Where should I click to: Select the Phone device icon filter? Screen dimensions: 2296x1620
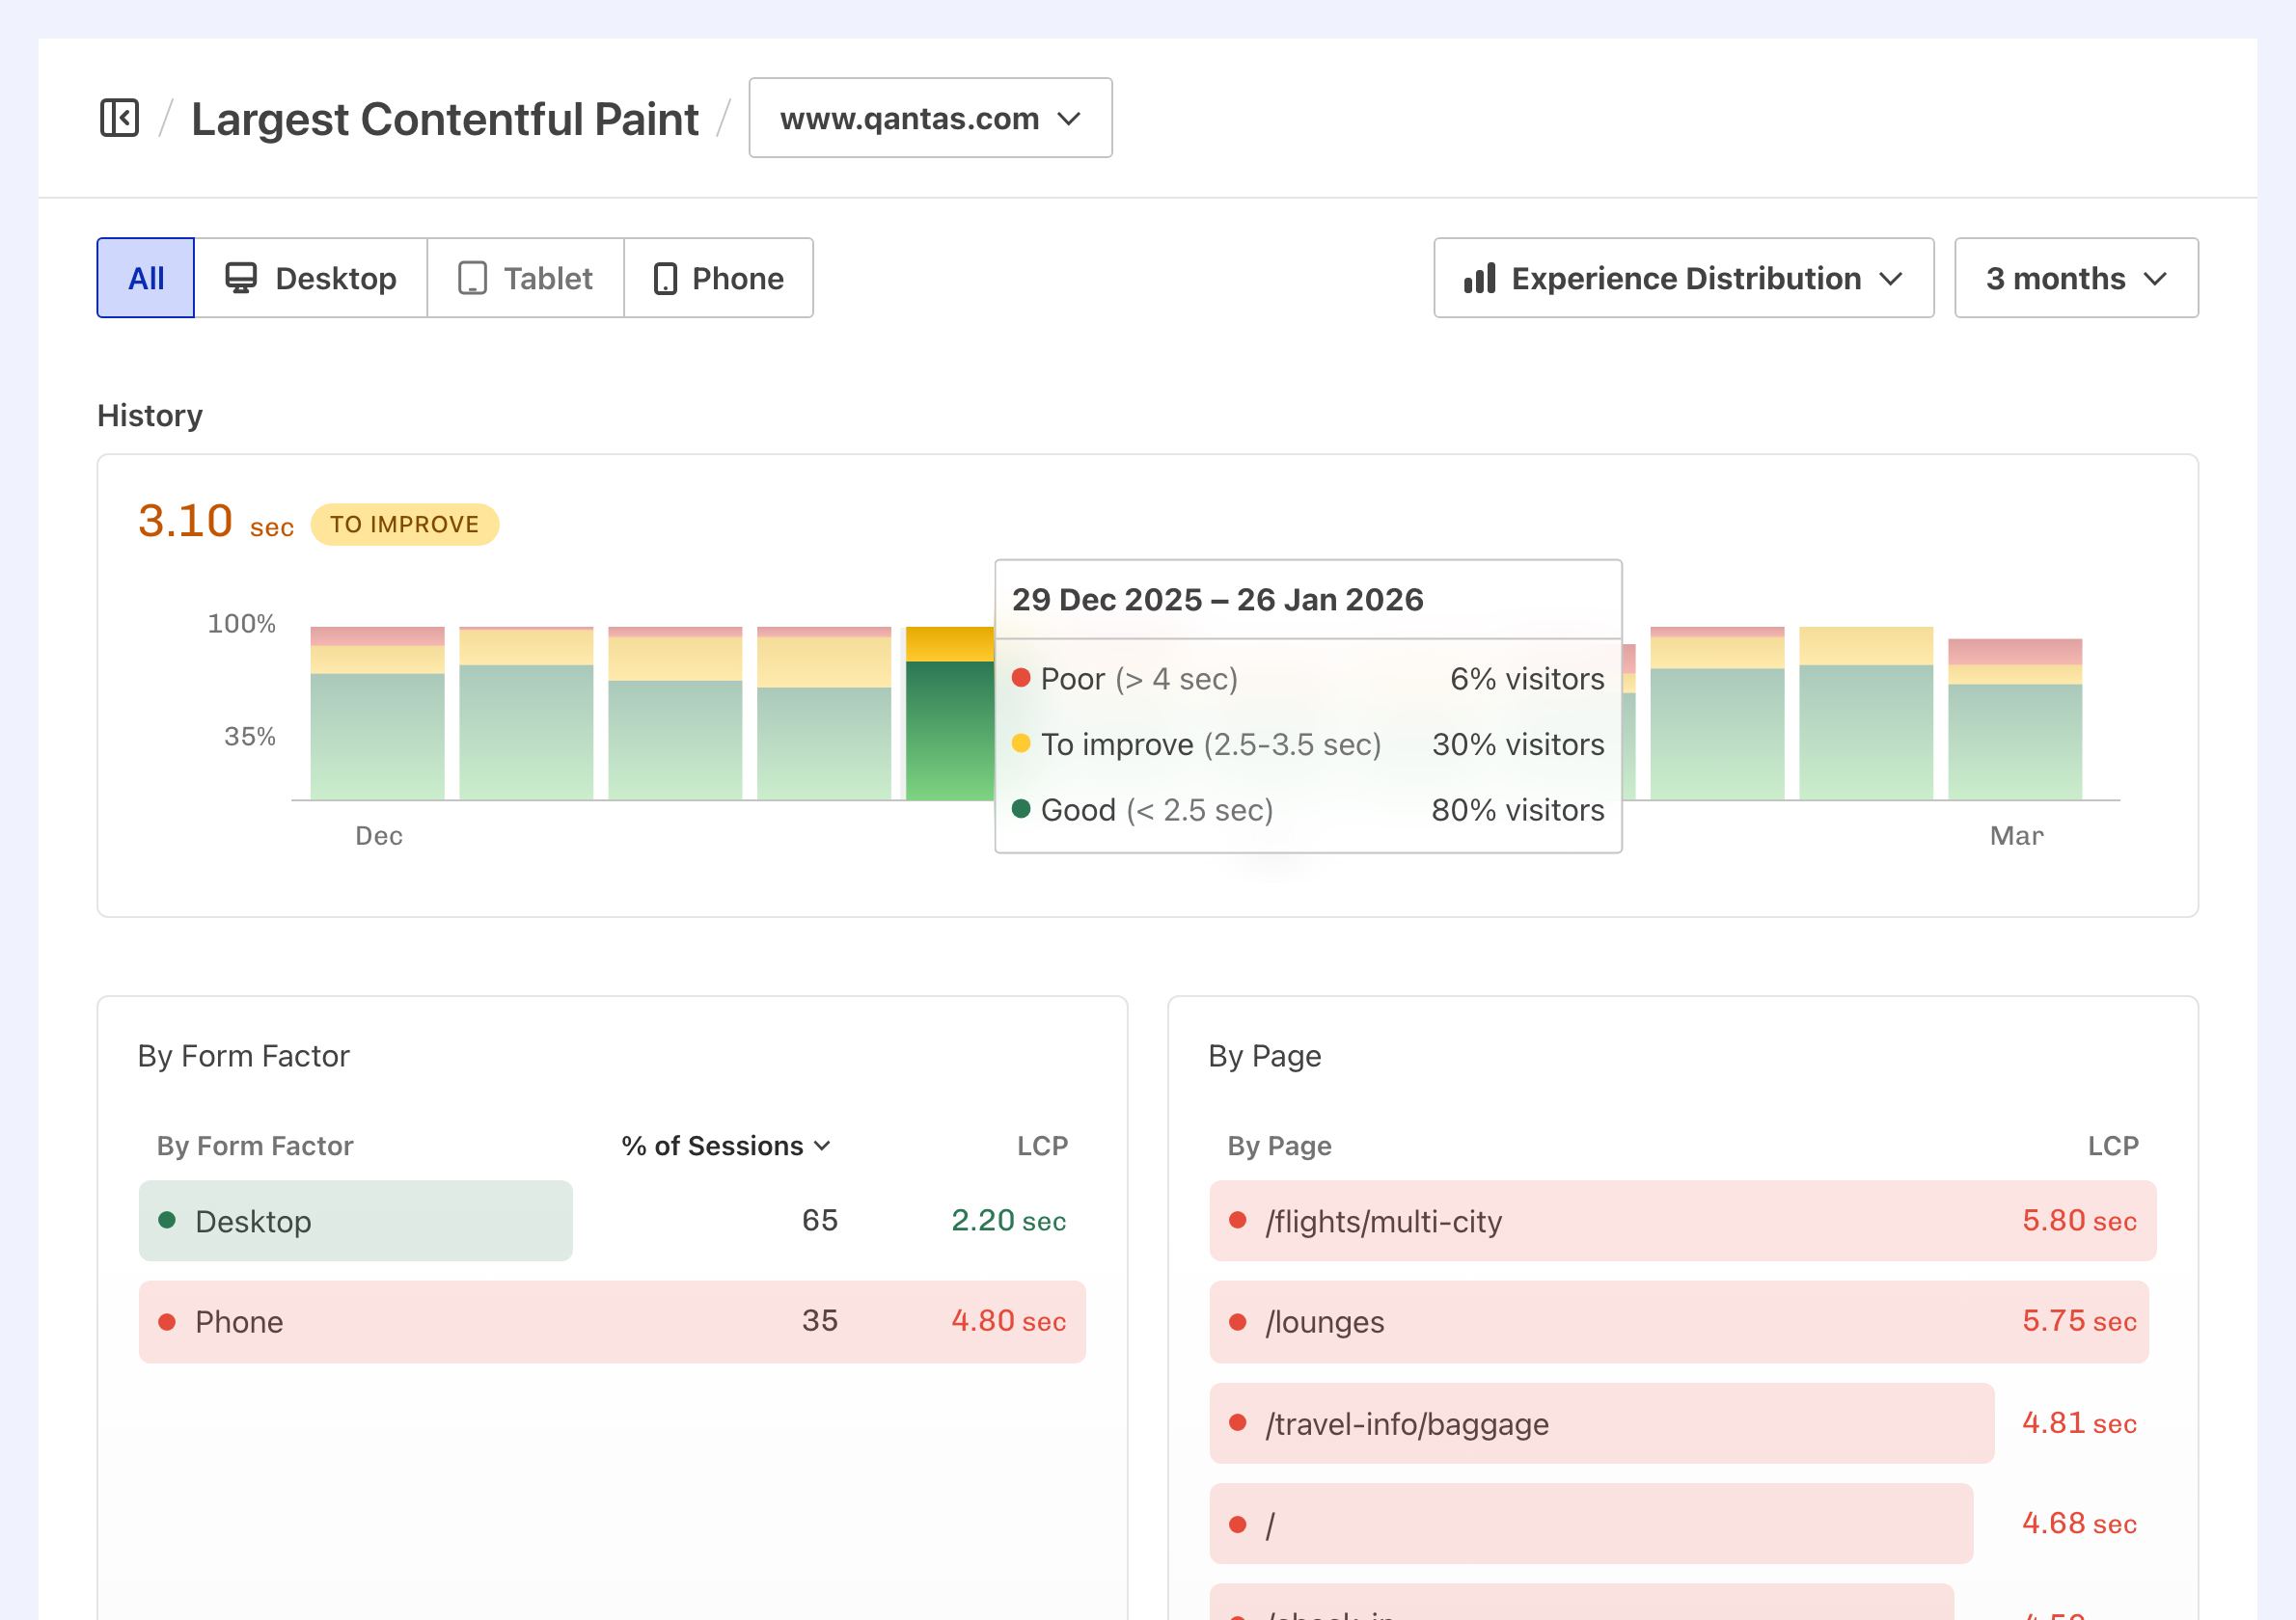coord(664,278)
